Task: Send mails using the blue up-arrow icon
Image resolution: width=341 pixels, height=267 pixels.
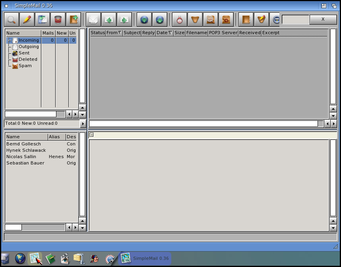Action: coord(160,19)
